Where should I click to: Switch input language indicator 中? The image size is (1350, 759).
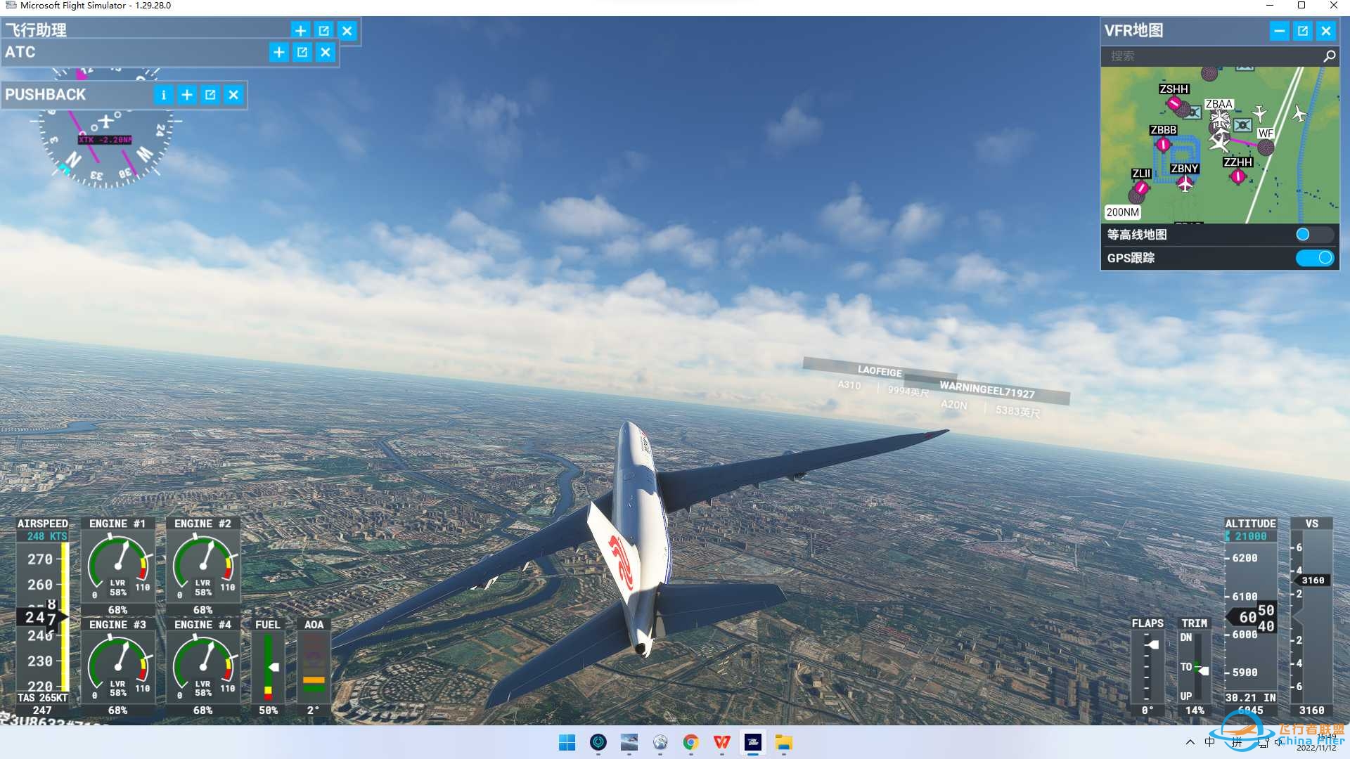tap(1210, 742)
